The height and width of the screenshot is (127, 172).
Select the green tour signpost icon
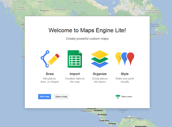pos(118,96)
